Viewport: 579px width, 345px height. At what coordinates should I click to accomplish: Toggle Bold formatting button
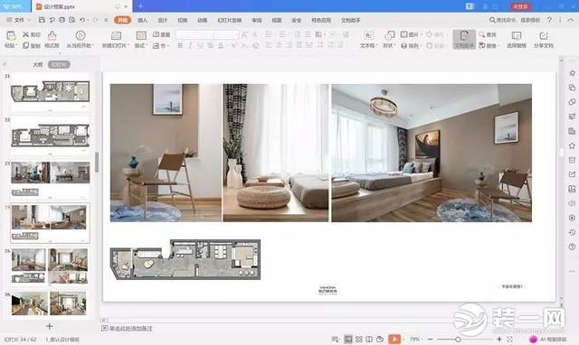(180, 46)
